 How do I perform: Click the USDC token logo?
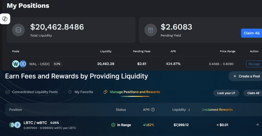(23, 64)
